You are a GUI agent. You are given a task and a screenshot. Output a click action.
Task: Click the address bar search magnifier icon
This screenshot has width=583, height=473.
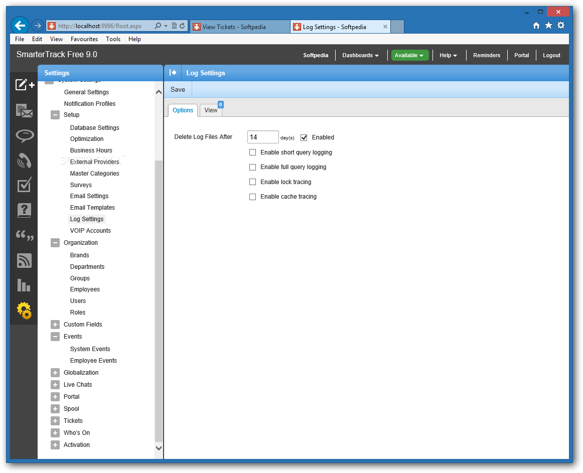tap(158, 26)
